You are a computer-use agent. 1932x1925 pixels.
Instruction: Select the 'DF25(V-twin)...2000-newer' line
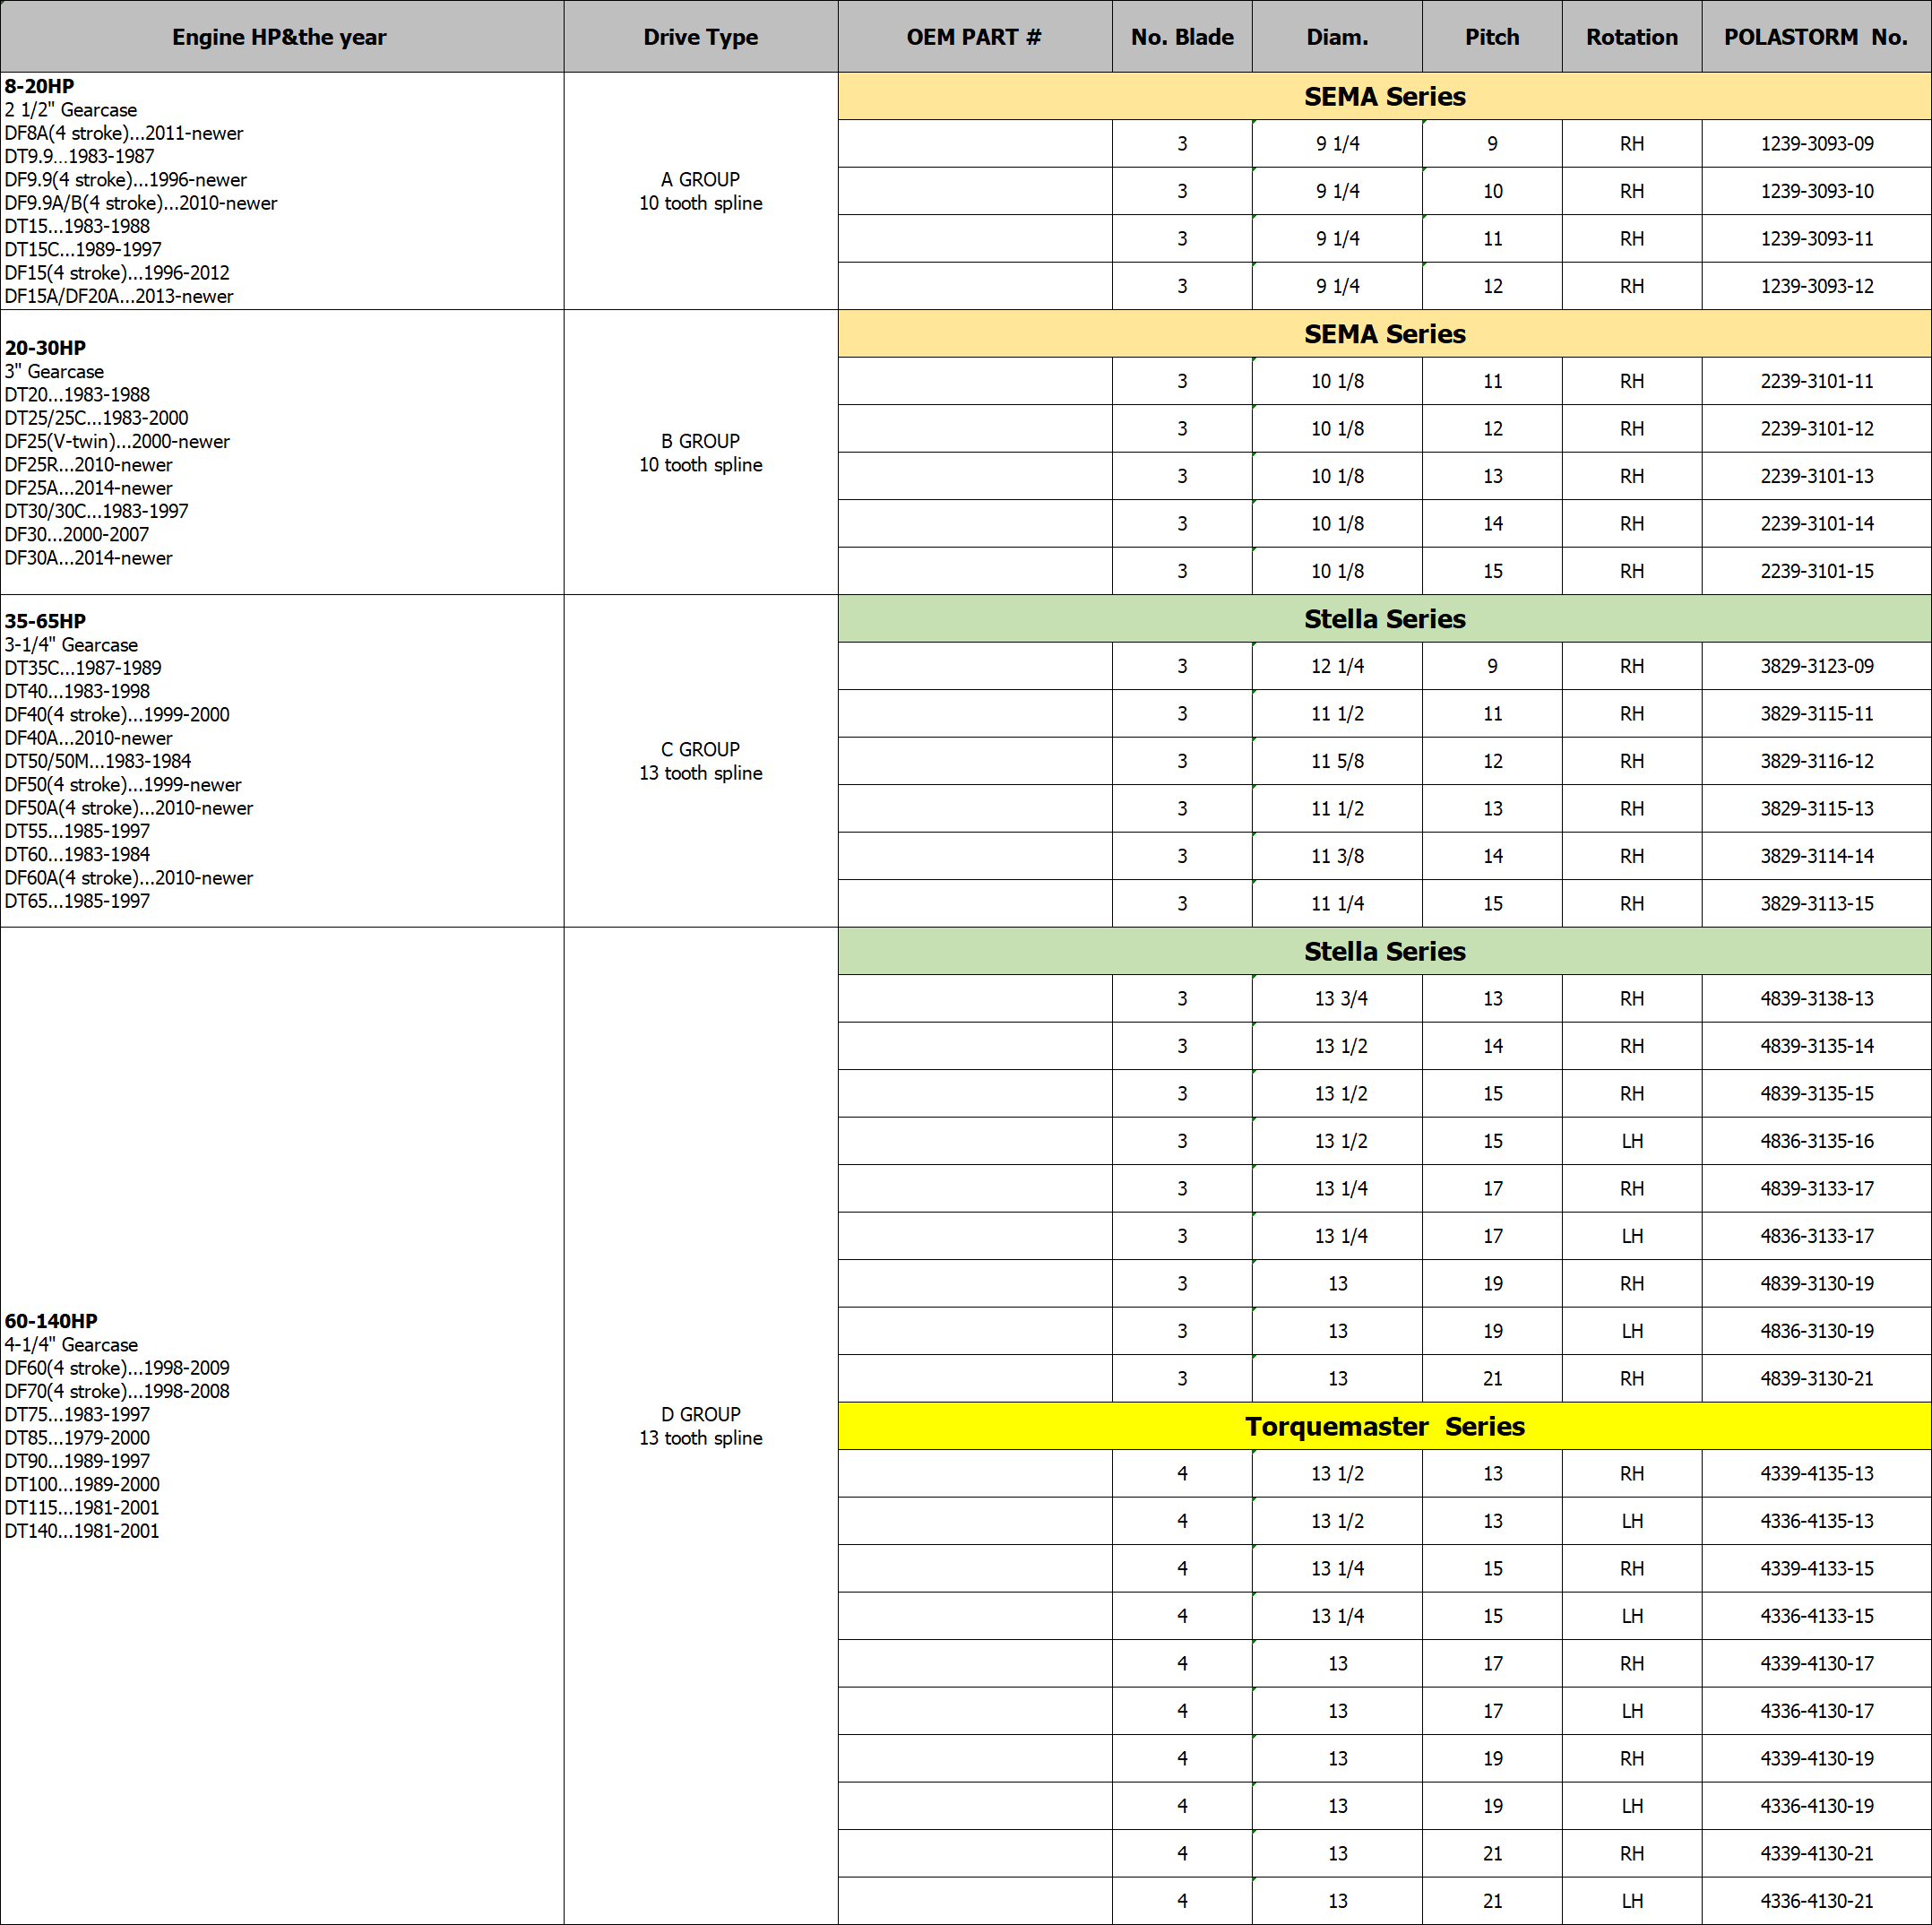(117, 441)
